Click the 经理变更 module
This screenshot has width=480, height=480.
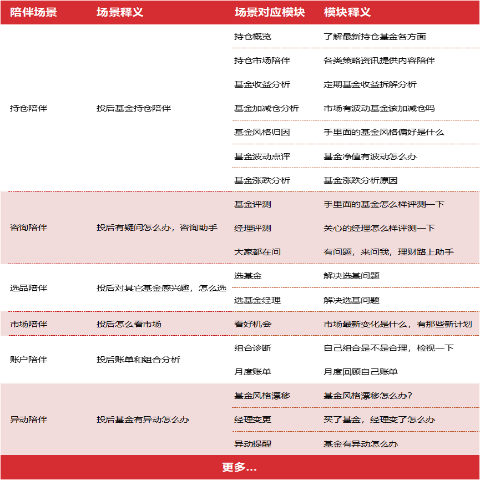(252, 420)
